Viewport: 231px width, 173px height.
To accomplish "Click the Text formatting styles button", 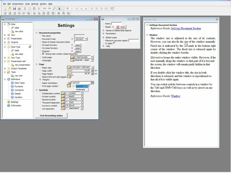I will pos(51,116).
